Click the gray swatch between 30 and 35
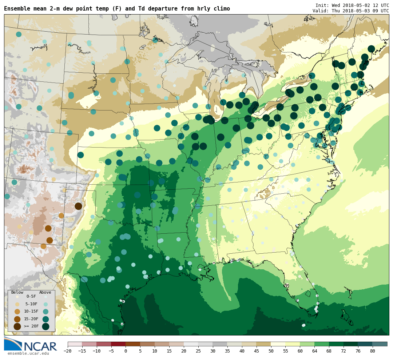The image size is (393, 358). pyautogui.click(x=220, y=344)
